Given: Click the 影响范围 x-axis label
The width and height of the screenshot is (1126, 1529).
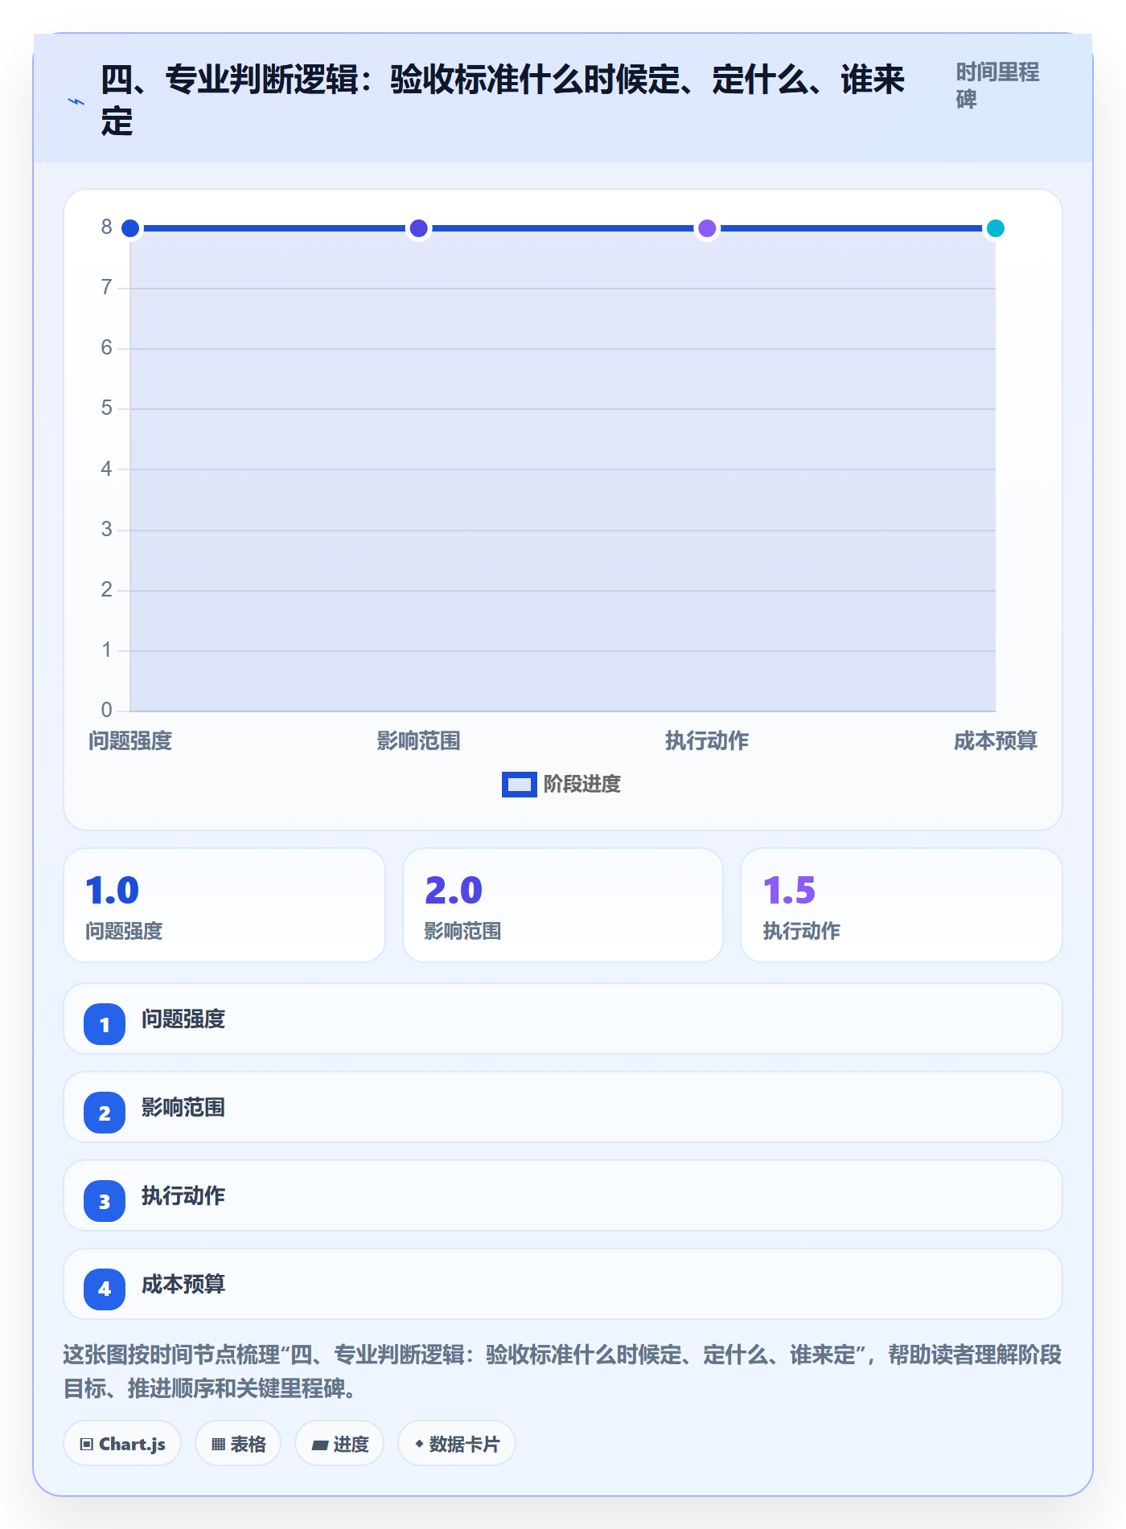Looking at the screenshot, I should coord(418,740).
